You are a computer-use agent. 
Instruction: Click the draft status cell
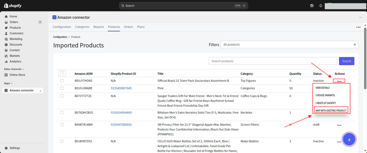click(x=316, y=125)
